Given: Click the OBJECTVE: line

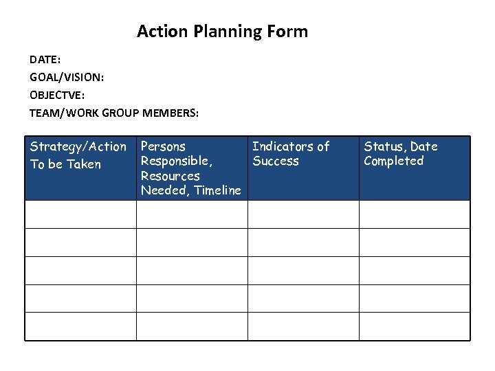Looking at the screenshot, I should (x=57, y=95).
